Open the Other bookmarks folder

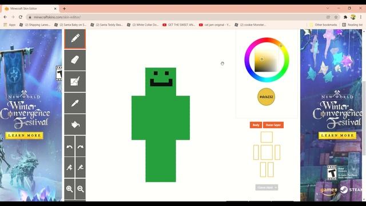323,25
